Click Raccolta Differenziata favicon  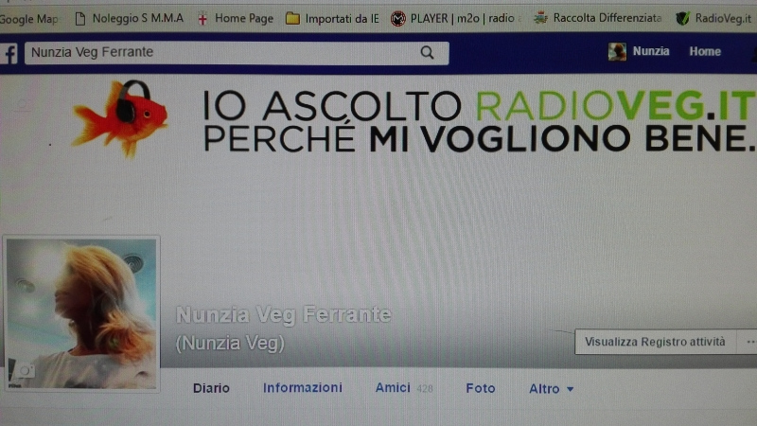pos(540,18)
